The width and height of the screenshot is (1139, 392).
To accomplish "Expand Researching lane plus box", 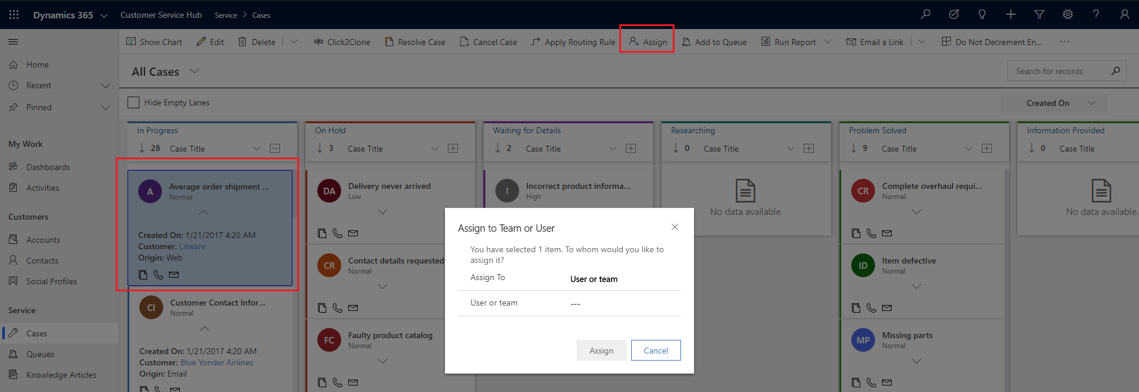I will point(809,148).
